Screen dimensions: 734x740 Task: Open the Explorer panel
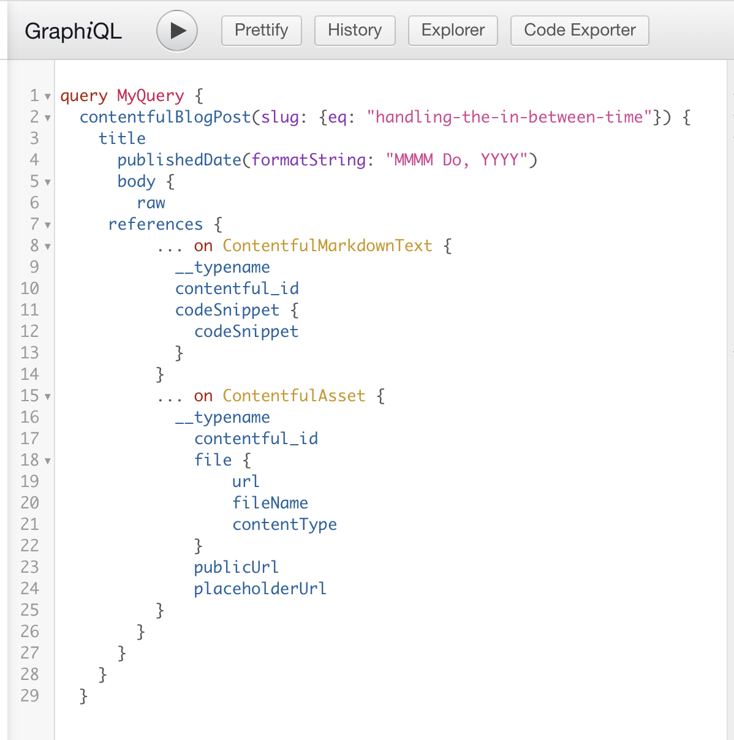[x=453, y=30]
